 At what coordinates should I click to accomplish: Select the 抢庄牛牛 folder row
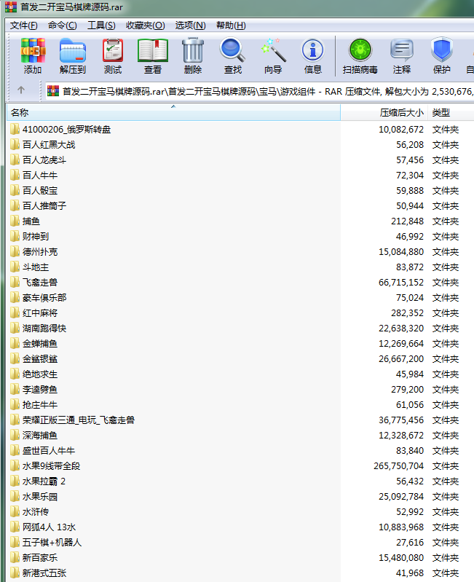[240, 405]
